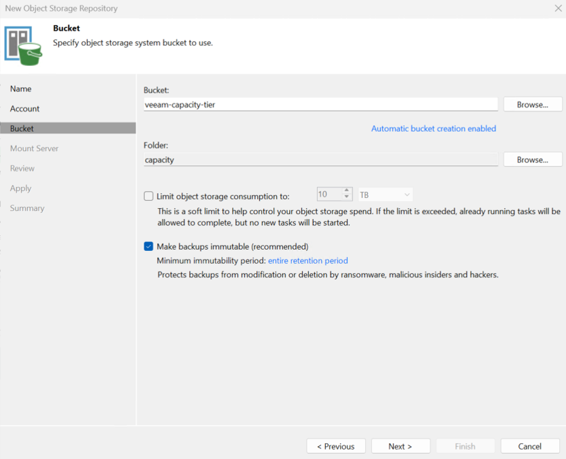566x459 pixels.
Task: Click the Previous button
Action: tap(336, 446)
